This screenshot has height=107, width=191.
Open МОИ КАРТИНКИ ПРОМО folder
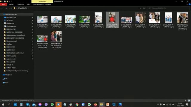coord(15,38)
